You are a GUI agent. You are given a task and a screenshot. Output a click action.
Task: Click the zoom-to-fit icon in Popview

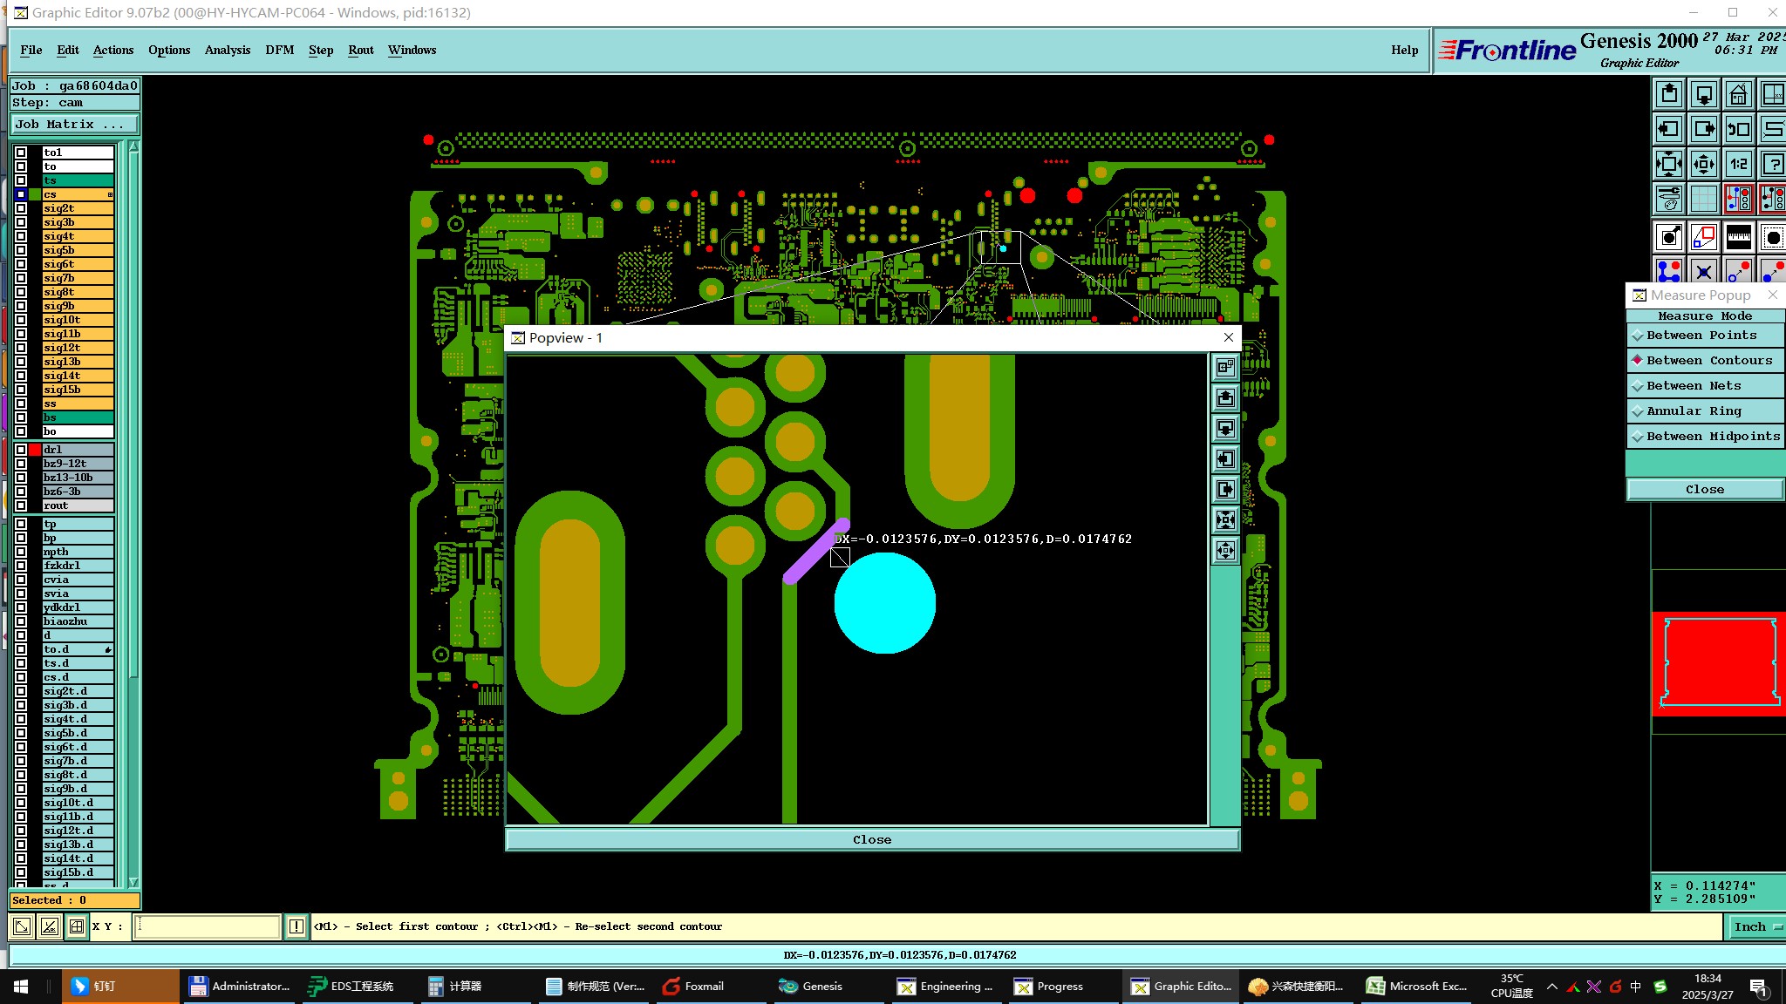[1225, 520]
